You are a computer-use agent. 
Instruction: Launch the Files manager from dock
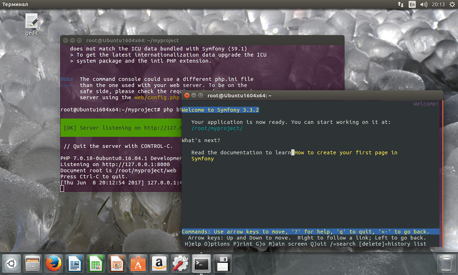[33, 264]
